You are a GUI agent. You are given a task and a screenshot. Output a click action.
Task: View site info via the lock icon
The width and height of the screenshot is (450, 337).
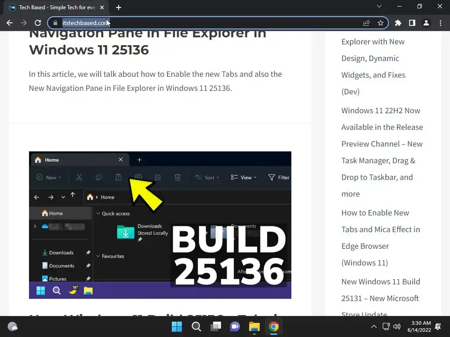coord(55,23)
